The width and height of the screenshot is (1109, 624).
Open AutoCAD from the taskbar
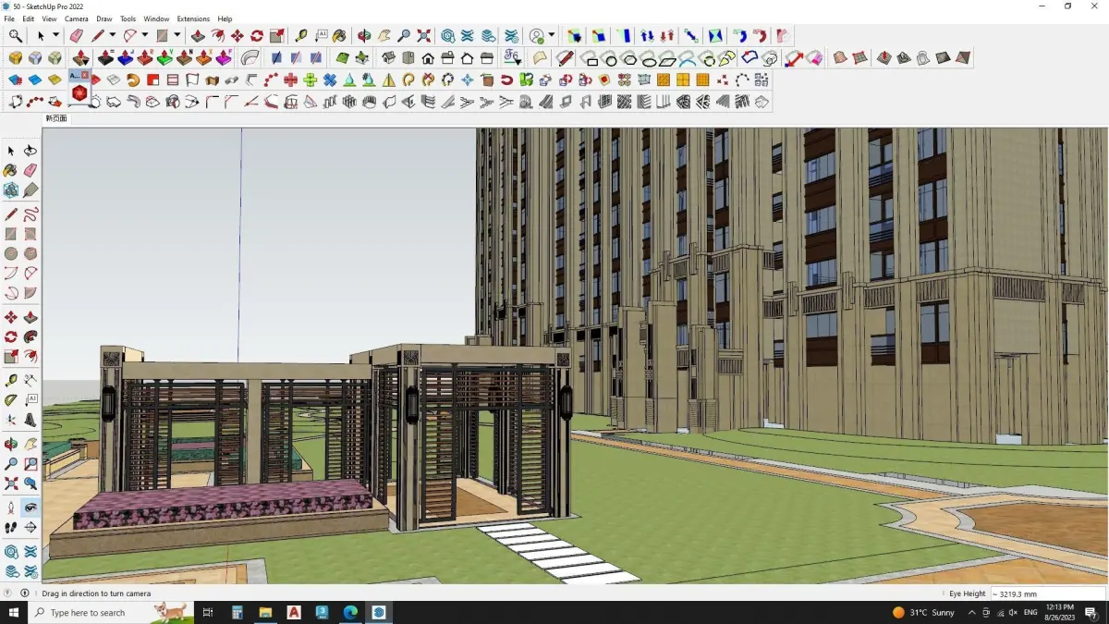294,612
